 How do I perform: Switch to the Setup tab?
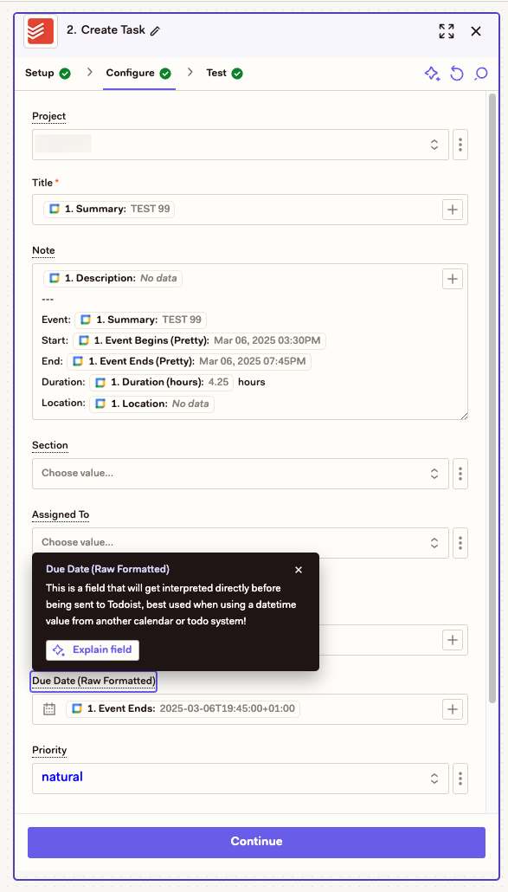[x=48, y=74]
